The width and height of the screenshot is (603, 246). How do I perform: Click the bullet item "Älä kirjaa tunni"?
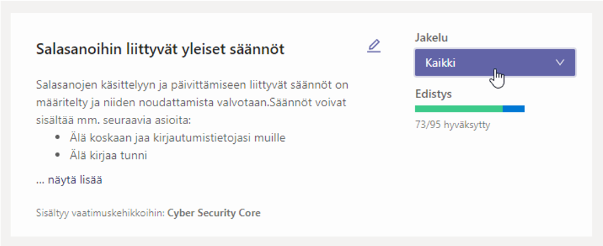point(109,155)
